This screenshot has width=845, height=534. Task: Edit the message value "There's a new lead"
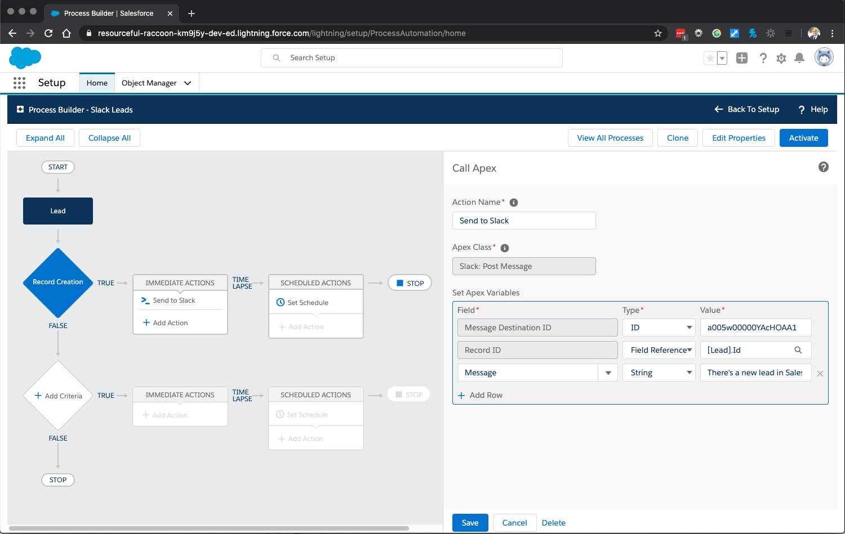point(755,373)
